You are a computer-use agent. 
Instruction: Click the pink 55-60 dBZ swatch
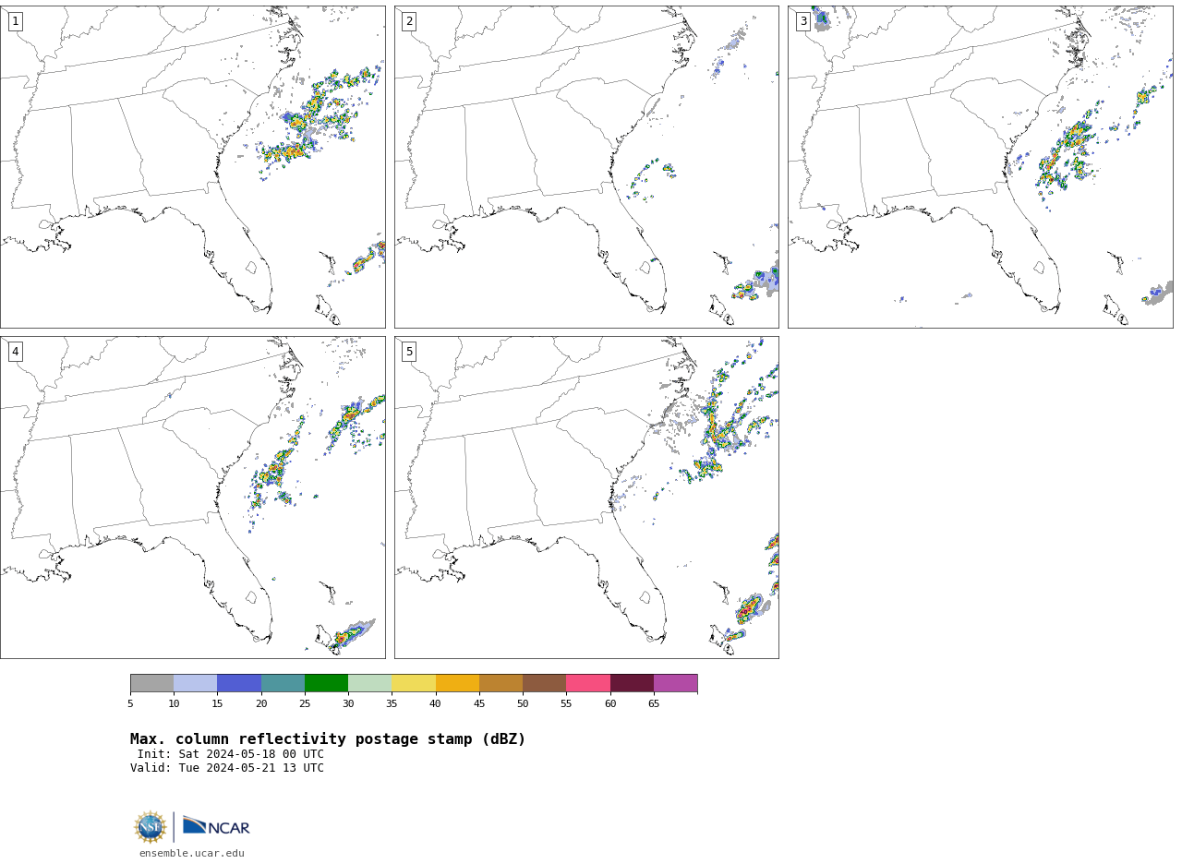588,683
